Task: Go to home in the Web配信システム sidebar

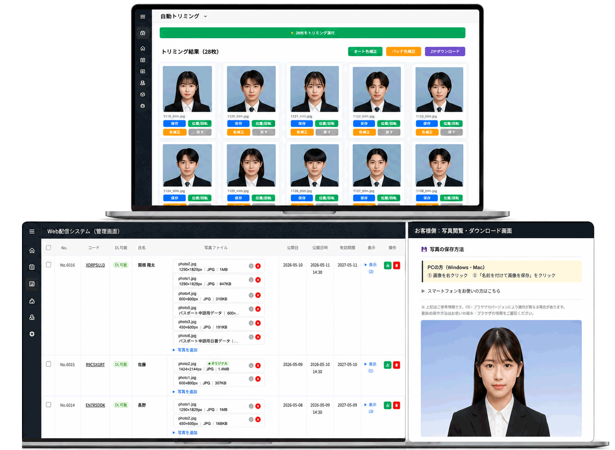Action: coord(32,250)
